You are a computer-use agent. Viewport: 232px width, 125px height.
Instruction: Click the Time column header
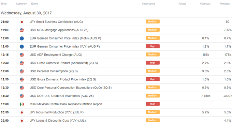[4, 4]
